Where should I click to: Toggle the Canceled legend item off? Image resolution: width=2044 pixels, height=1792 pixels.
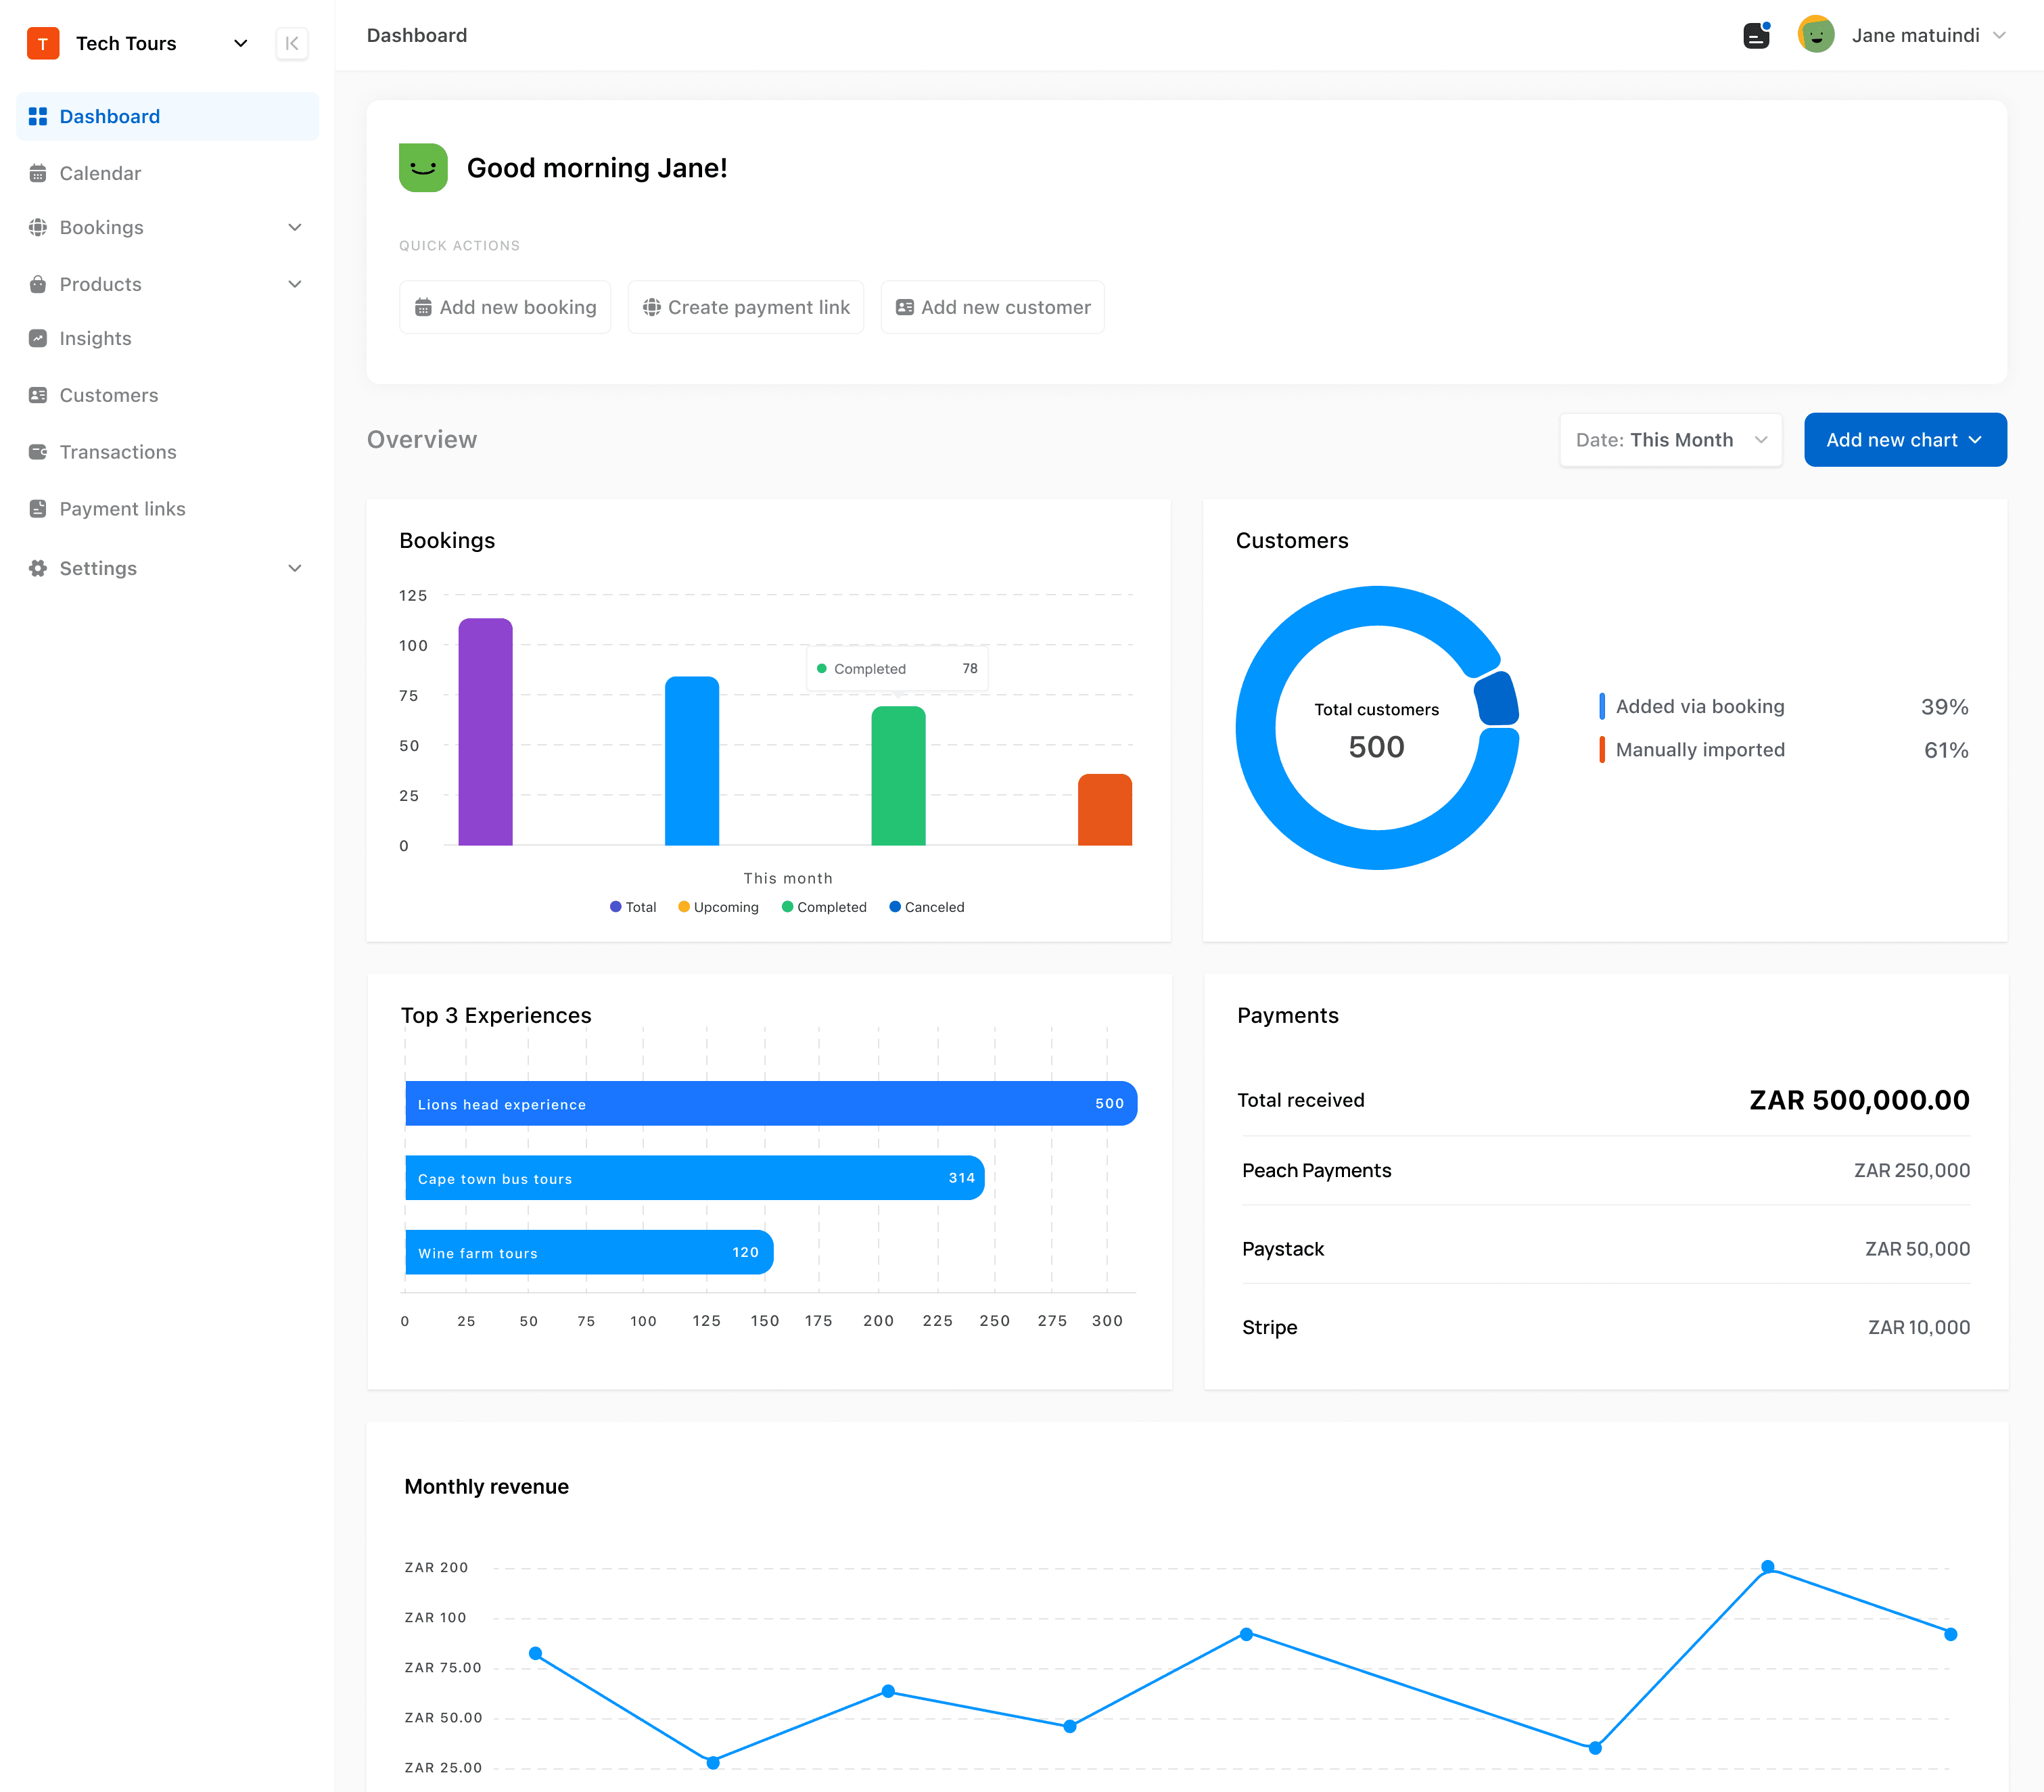coord(926,907)
